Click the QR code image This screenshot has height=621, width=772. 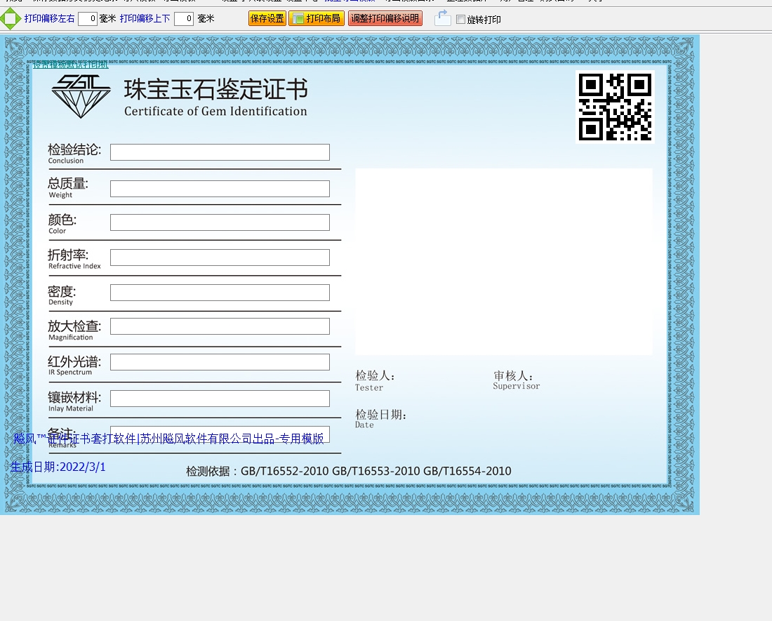click(x=615, y=107)
